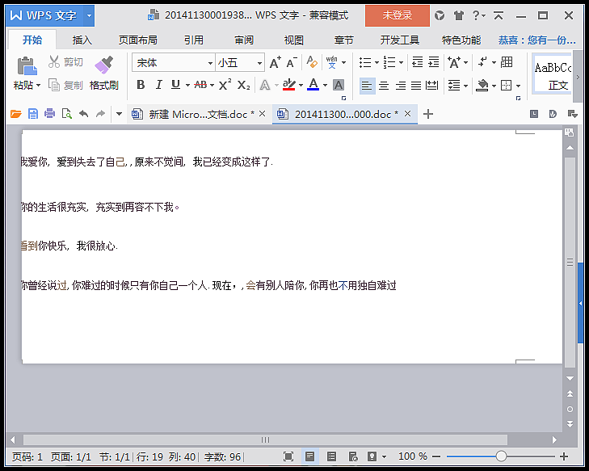Open quick access toolbar customize arrow

click(119, 114)
